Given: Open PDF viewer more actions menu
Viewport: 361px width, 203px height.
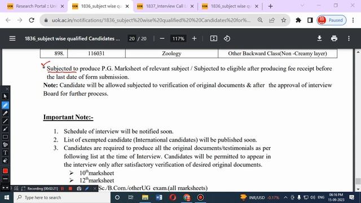Looking at the screenshot, I should click(x=349, y=38).
